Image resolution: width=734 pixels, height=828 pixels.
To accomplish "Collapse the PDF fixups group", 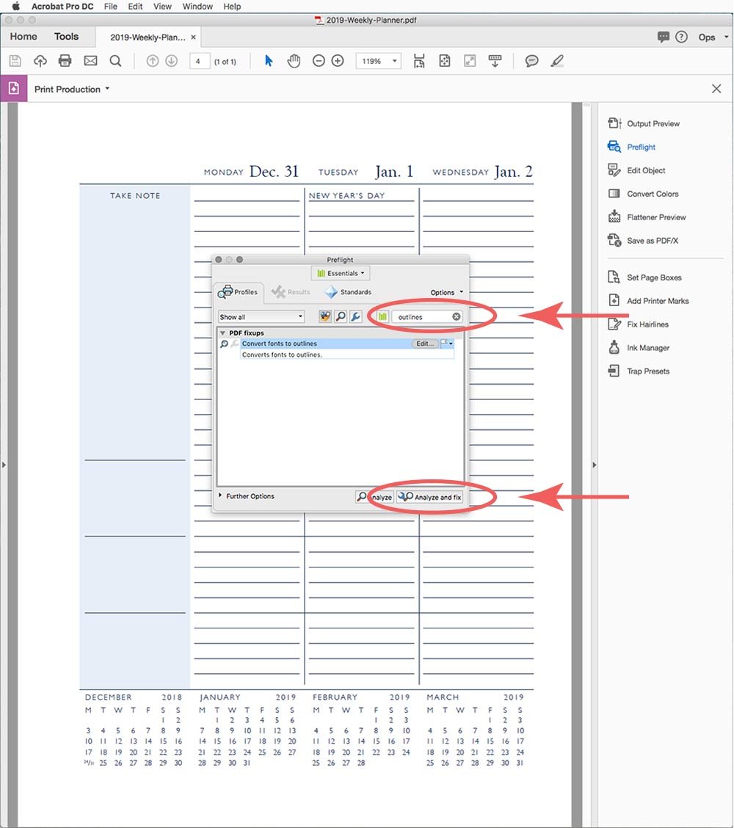I will (222, 333).
